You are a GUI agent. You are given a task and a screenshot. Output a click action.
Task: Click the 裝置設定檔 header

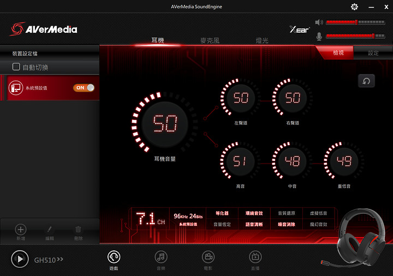pos(25,53)
